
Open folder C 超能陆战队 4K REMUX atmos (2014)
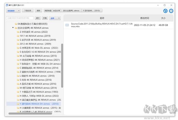(39, 68)
